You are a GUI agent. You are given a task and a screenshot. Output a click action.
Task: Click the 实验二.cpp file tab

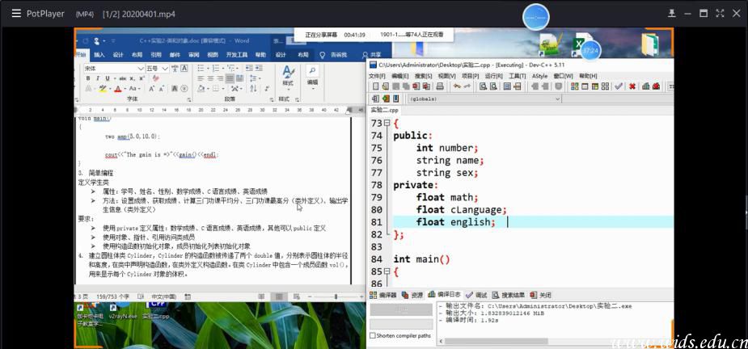(x=384, y=110)
